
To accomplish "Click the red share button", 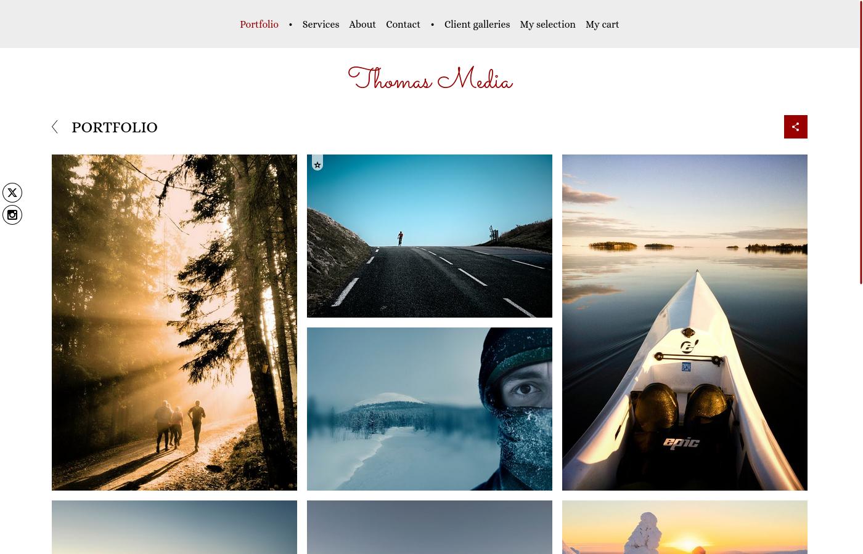I will click(x=795, y=127).
